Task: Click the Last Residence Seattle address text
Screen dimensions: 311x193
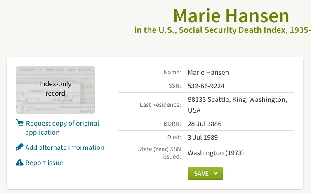Action: click(238, 105)
